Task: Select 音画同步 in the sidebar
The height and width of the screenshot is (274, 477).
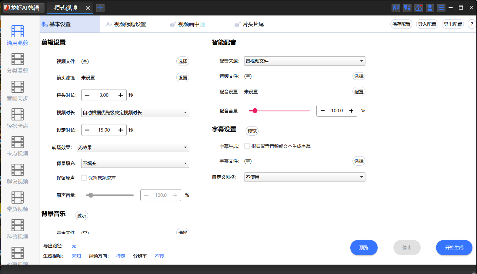Action: click(17, 91)
